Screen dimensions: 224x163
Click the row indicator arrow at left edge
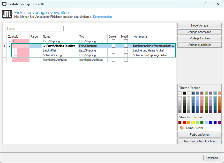[4, 46]
